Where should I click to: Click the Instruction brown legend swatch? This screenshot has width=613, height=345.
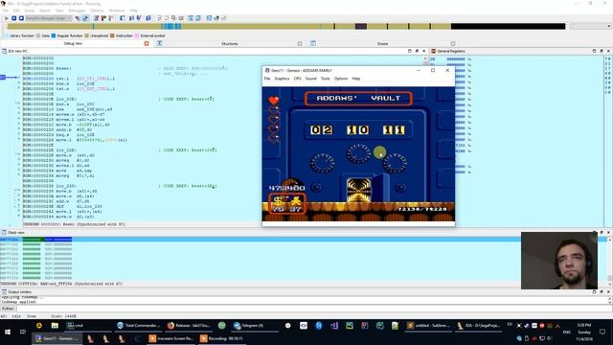point(112,35)
